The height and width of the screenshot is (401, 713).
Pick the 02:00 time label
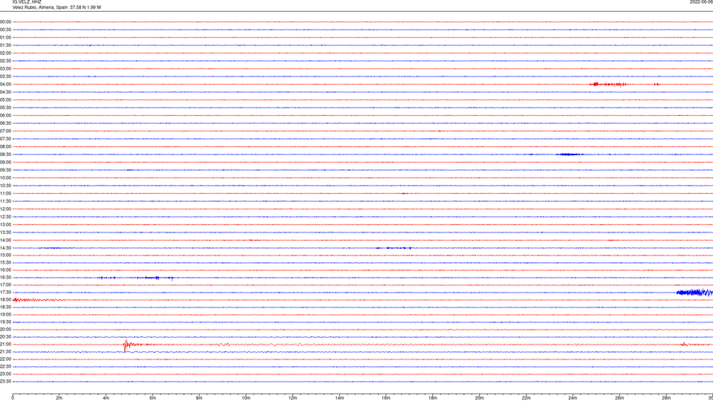pos(6,53)
